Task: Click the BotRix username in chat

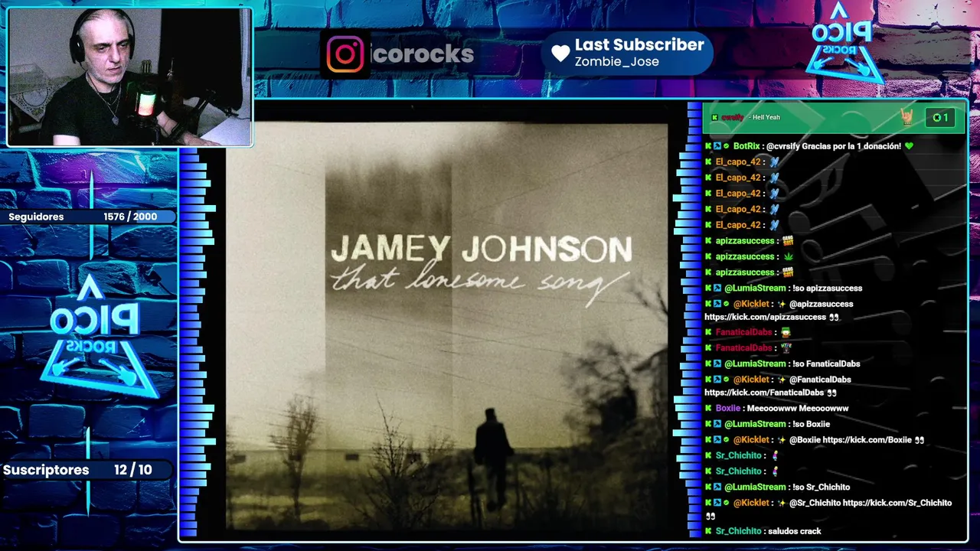Action: tap(746, 146)
